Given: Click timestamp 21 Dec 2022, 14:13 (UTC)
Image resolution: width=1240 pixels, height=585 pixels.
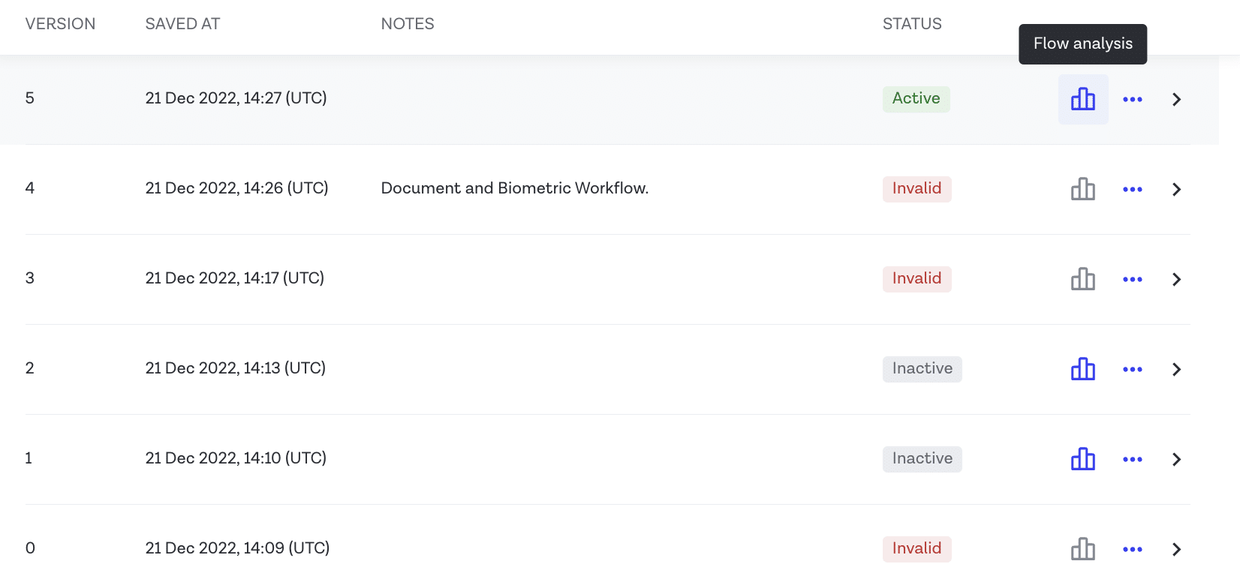Looking at the screenshot, I should [x=235, y=368].
